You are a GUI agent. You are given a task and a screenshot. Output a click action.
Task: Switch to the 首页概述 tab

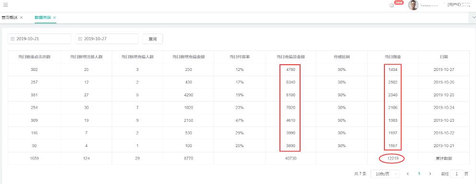click(x=10, y=18)
